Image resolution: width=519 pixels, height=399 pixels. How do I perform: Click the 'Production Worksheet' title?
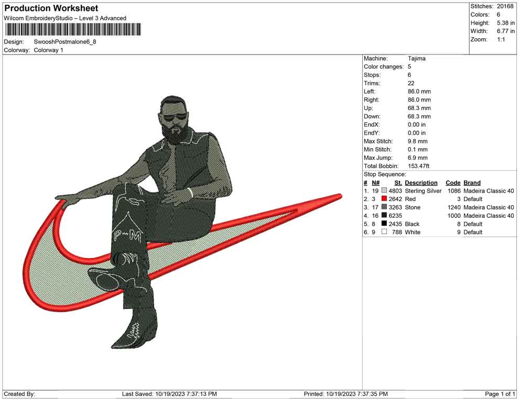pyautogui.click(x=51, y=8)
